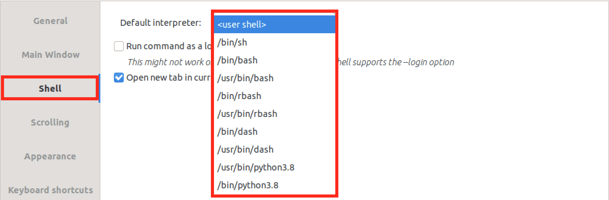The image size is (609, 200).
Task: Click the italic login option hint text
Action: click(396, 62)
